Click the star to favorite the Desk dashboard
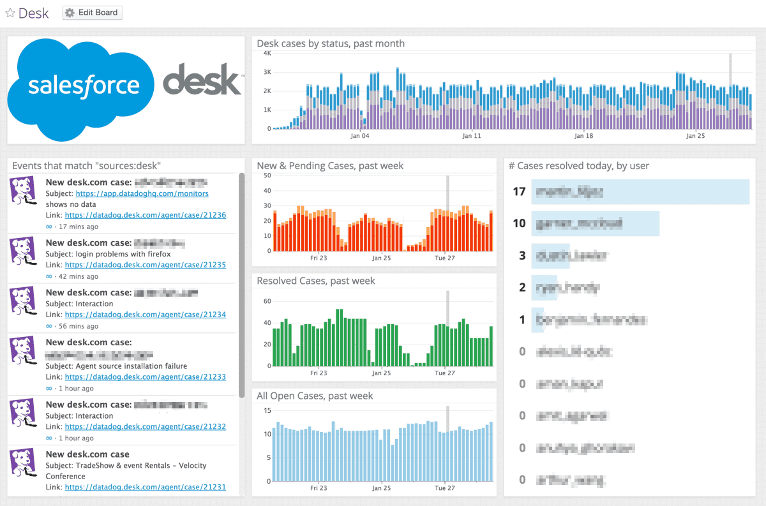Viewport: 766px width, 506px height. (x=9, y=12)
